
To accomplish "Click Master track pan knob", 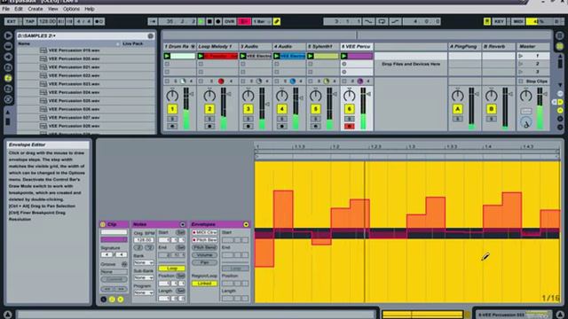I will [526, 96].
